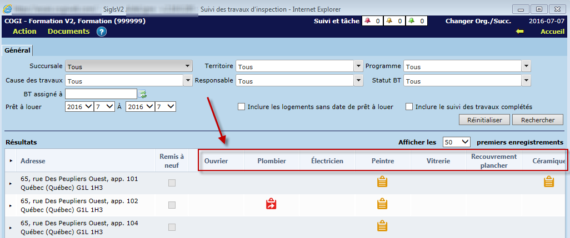Open the Céramique clipboard icon for app. 101

[x=549, y=182]
